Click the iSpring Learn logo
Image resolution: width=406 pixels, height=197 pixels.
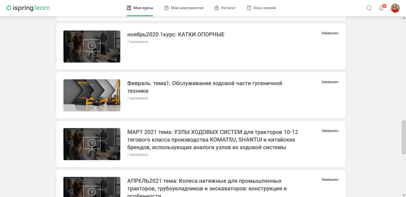[28, 8]
